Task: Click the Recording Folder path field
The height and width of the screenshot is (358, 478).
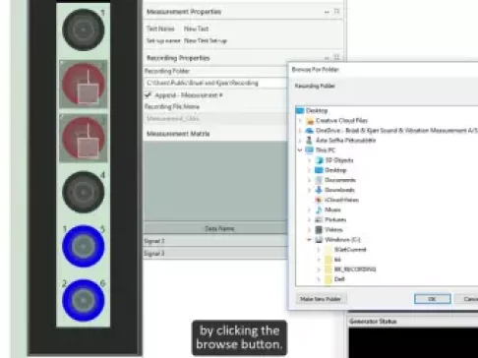Action: [x=215, y=83]
